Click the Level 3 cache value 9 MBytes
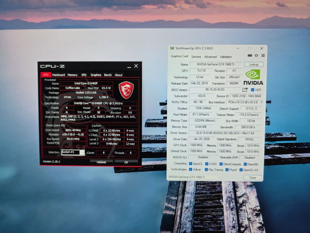This screenshot has width=310, height=233. click(x=112, y=144)
